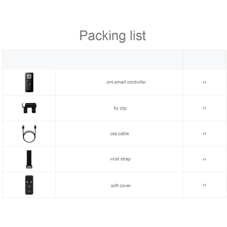Click the coiled USB cable picture
Image resolution: width=227 pixels, height=227 pixels.
point(29,134)
